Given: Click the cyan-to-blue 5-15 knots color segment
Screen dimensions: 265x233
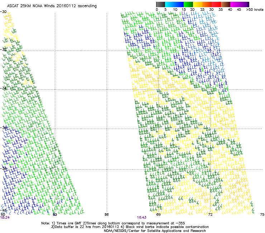Looking at the screenshot, I should pos(174,4).
